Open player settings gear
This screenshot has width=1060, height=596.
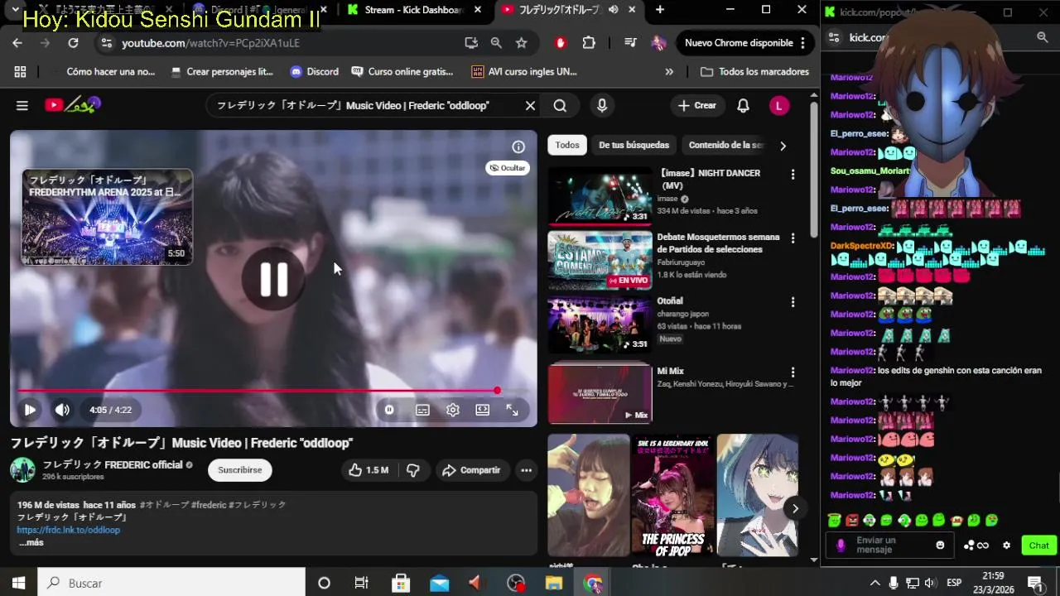[x=453, y=410]
